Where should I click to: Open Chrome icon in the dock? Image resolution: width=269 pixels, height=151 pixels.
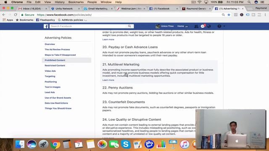coord(55,144)
